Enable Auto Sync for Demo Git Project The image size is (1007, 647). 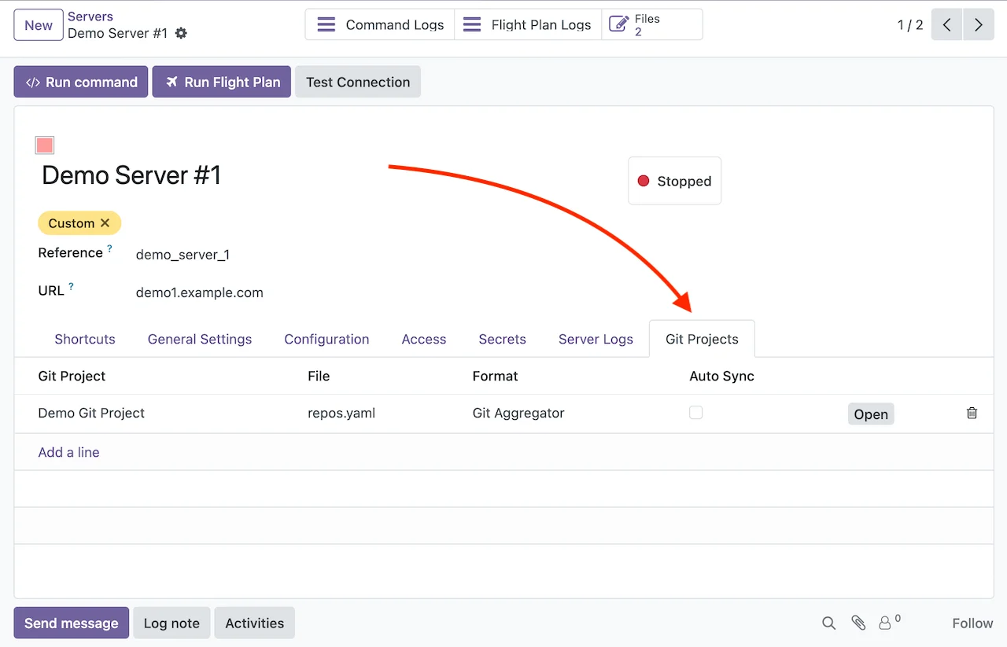click(695, 413)
